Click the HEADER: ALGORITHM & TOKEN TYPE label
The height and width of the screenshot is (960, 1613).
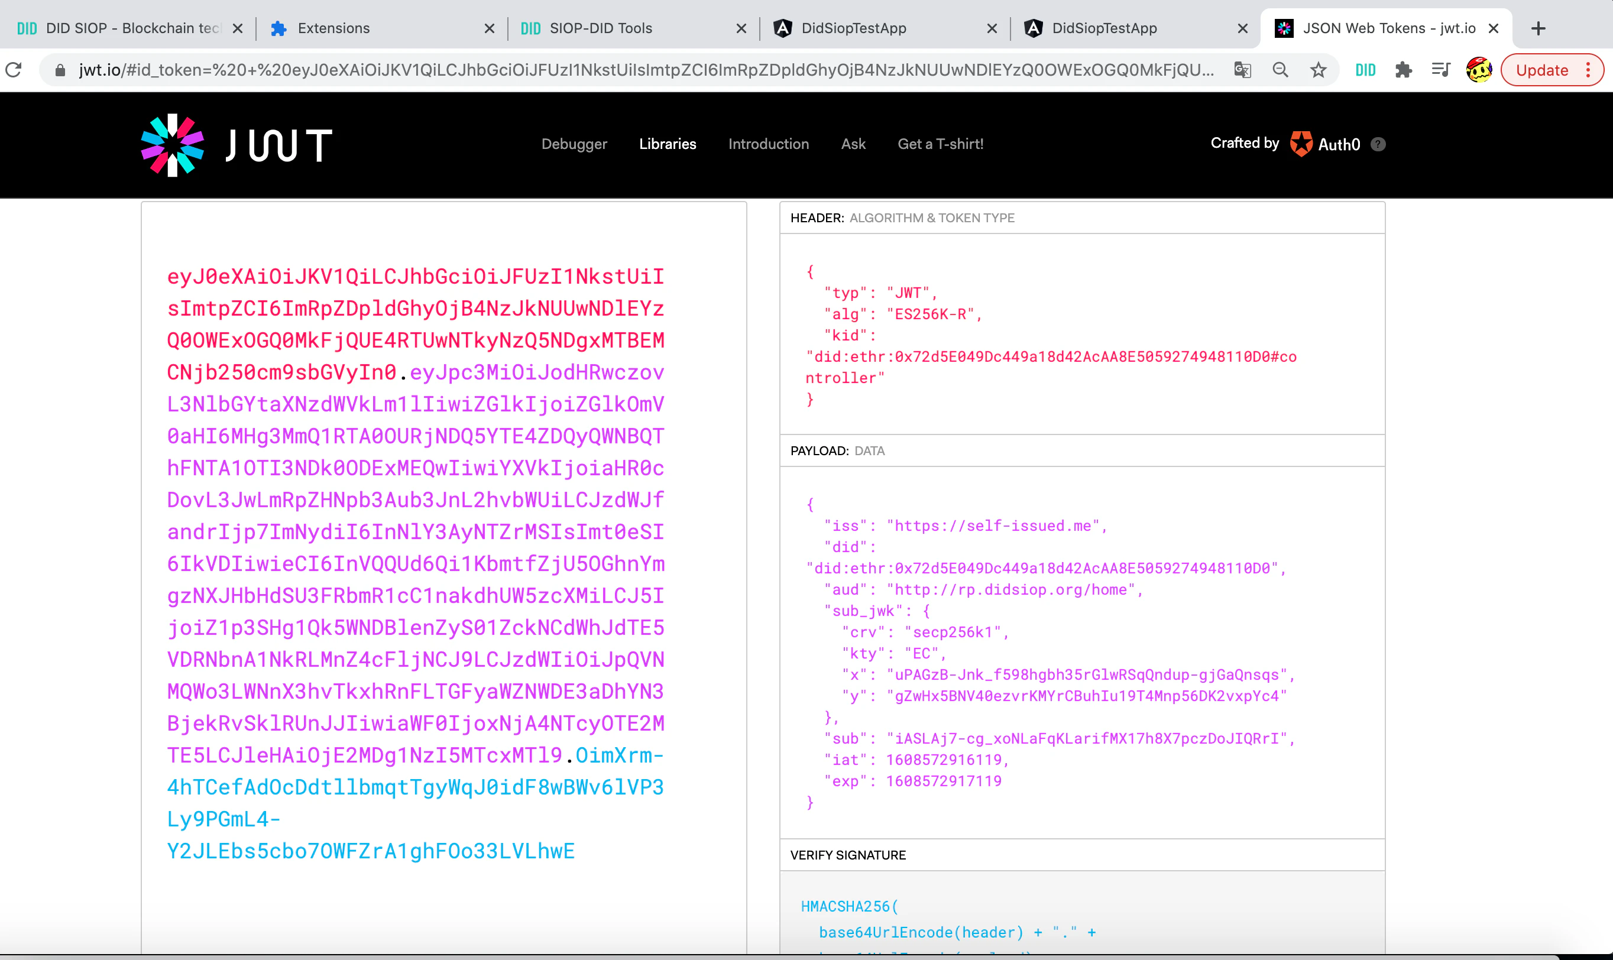point(902,218)
